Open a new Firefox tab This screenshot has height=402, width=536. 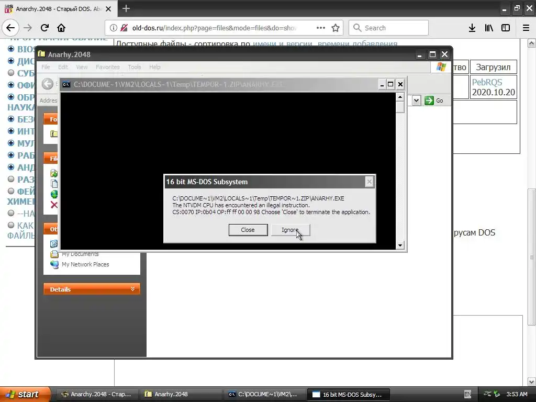tap(126, 8)
